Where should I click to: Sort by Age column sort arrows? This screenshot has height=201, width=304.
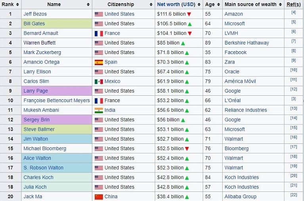click(x=218, y=4)
